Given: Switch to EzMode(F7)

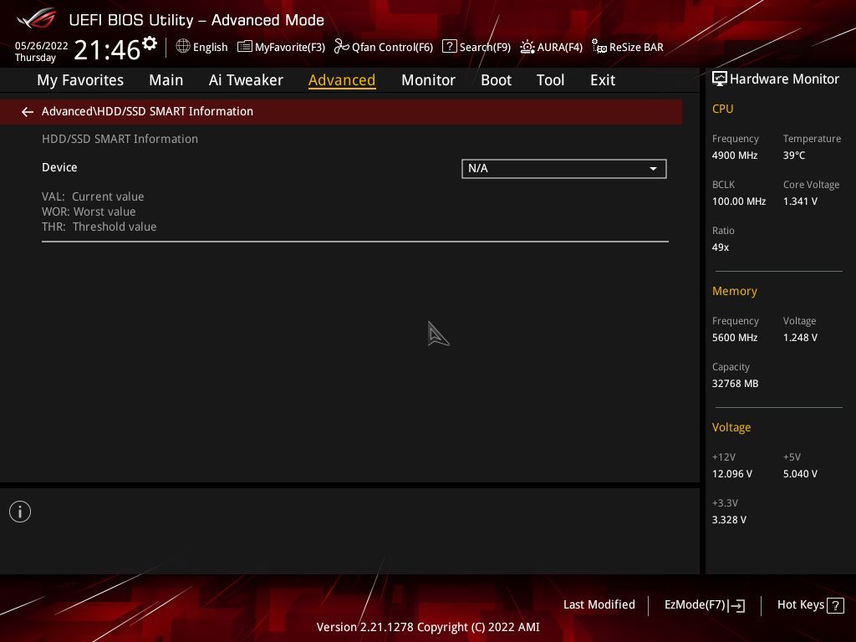Looking at the screenshot, I should (704, 605).
